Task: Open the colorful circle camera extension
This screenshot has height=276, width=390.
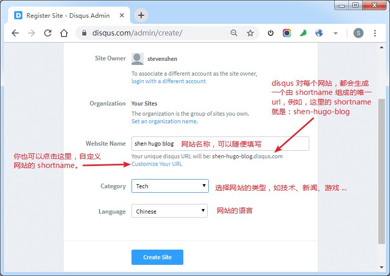Action: coord(287,33)
